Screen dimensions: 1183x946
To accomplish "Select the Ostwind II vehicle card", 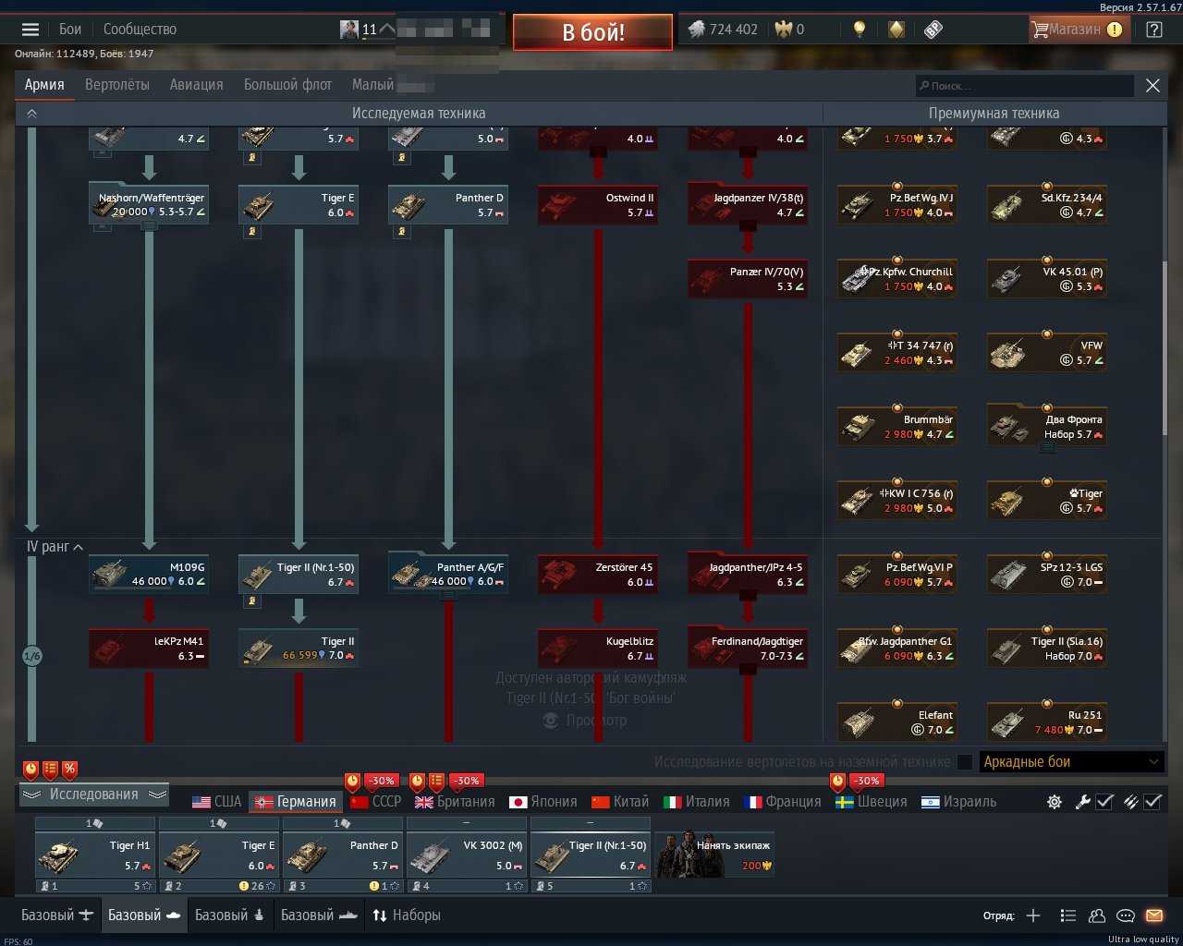I will (598, 205).
